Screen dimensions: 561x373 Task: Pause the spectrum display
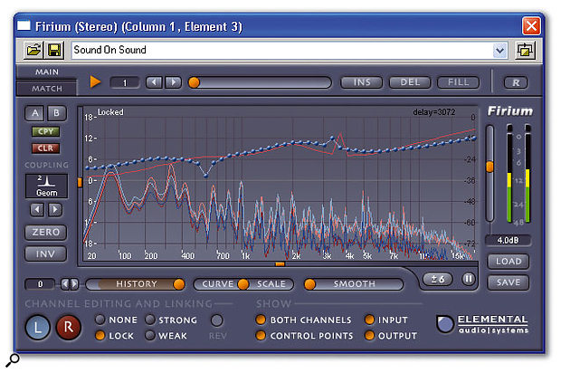coord(469,279)
